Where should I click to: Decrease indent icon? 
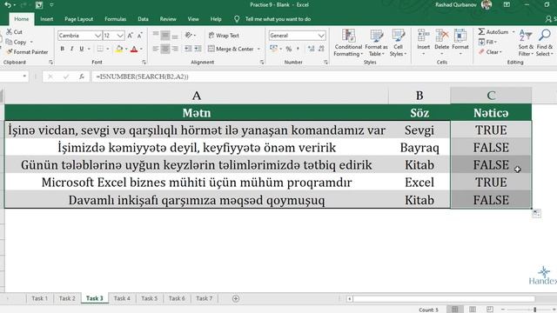[188, 49]
